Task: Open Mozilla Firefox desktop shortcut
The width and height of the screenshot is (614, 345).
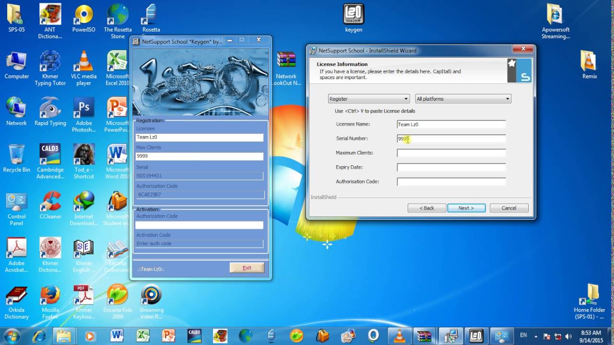Action: coord(50,302)
